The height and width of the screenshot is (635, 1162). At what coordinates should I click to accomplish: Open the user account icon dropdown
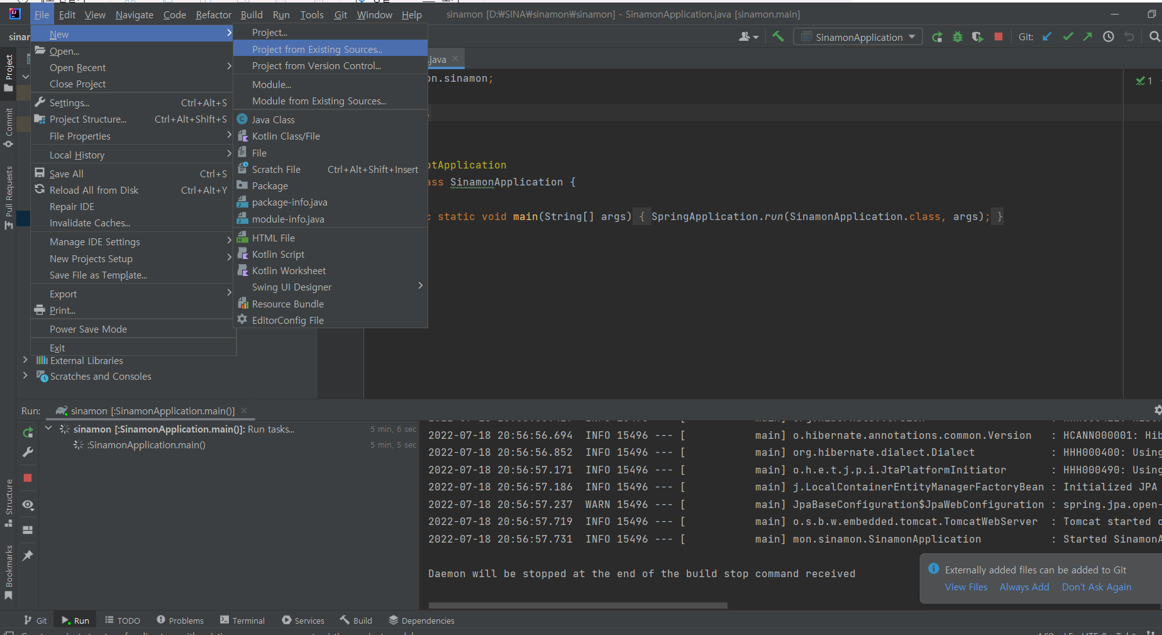coord(748,36)
